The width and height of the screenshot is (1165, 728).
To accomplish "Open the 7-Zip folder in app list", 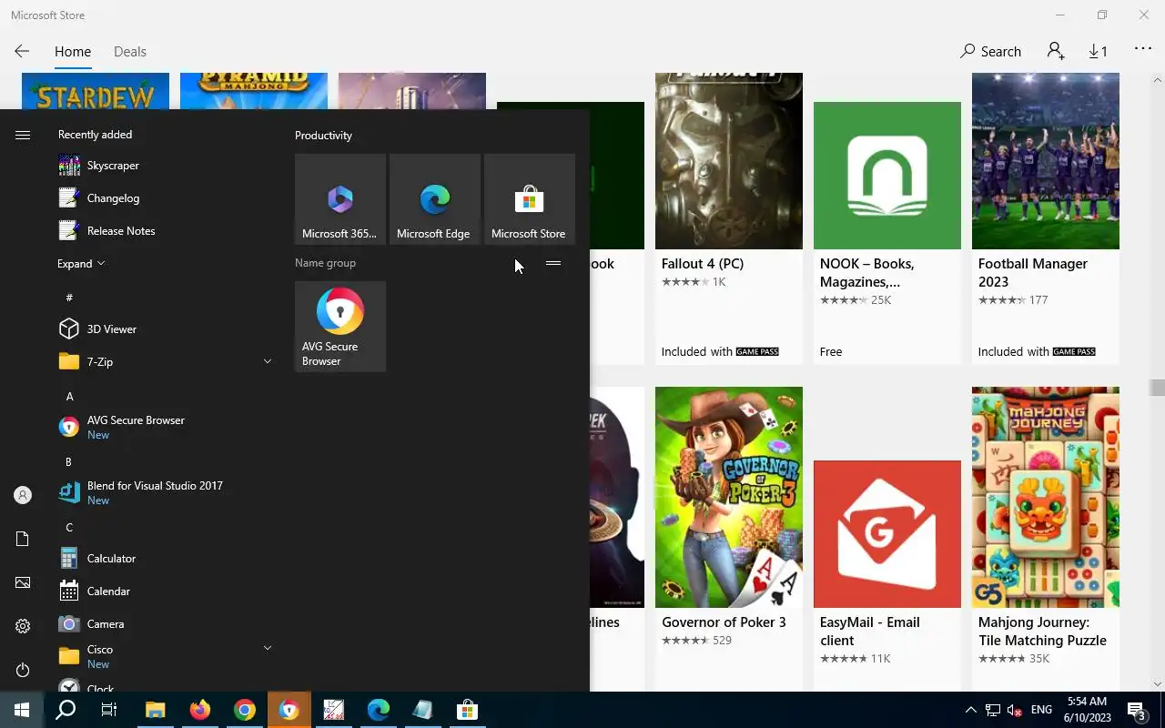I will pos(164,362).
